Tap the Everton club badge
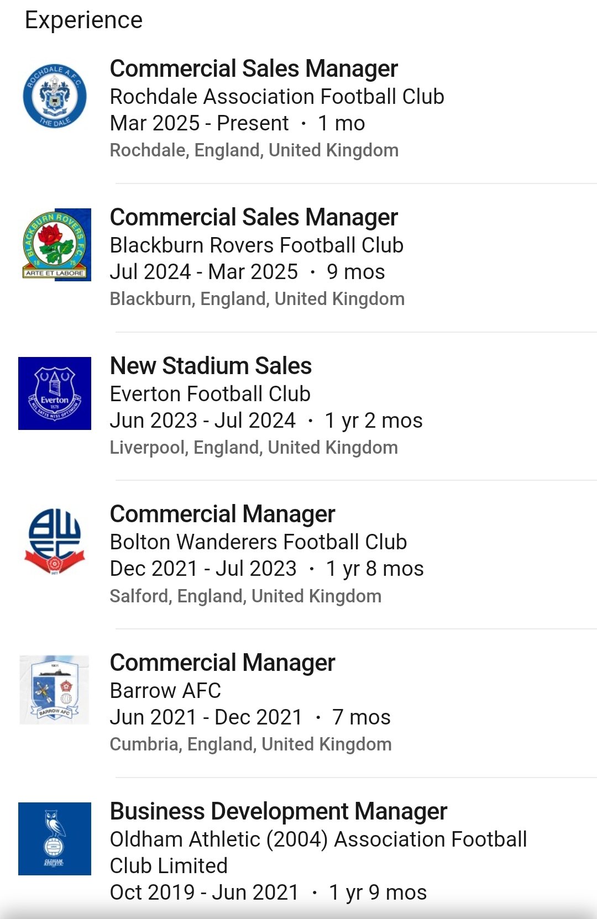Screen dimensions: 597x919 [x=55, y=393]
